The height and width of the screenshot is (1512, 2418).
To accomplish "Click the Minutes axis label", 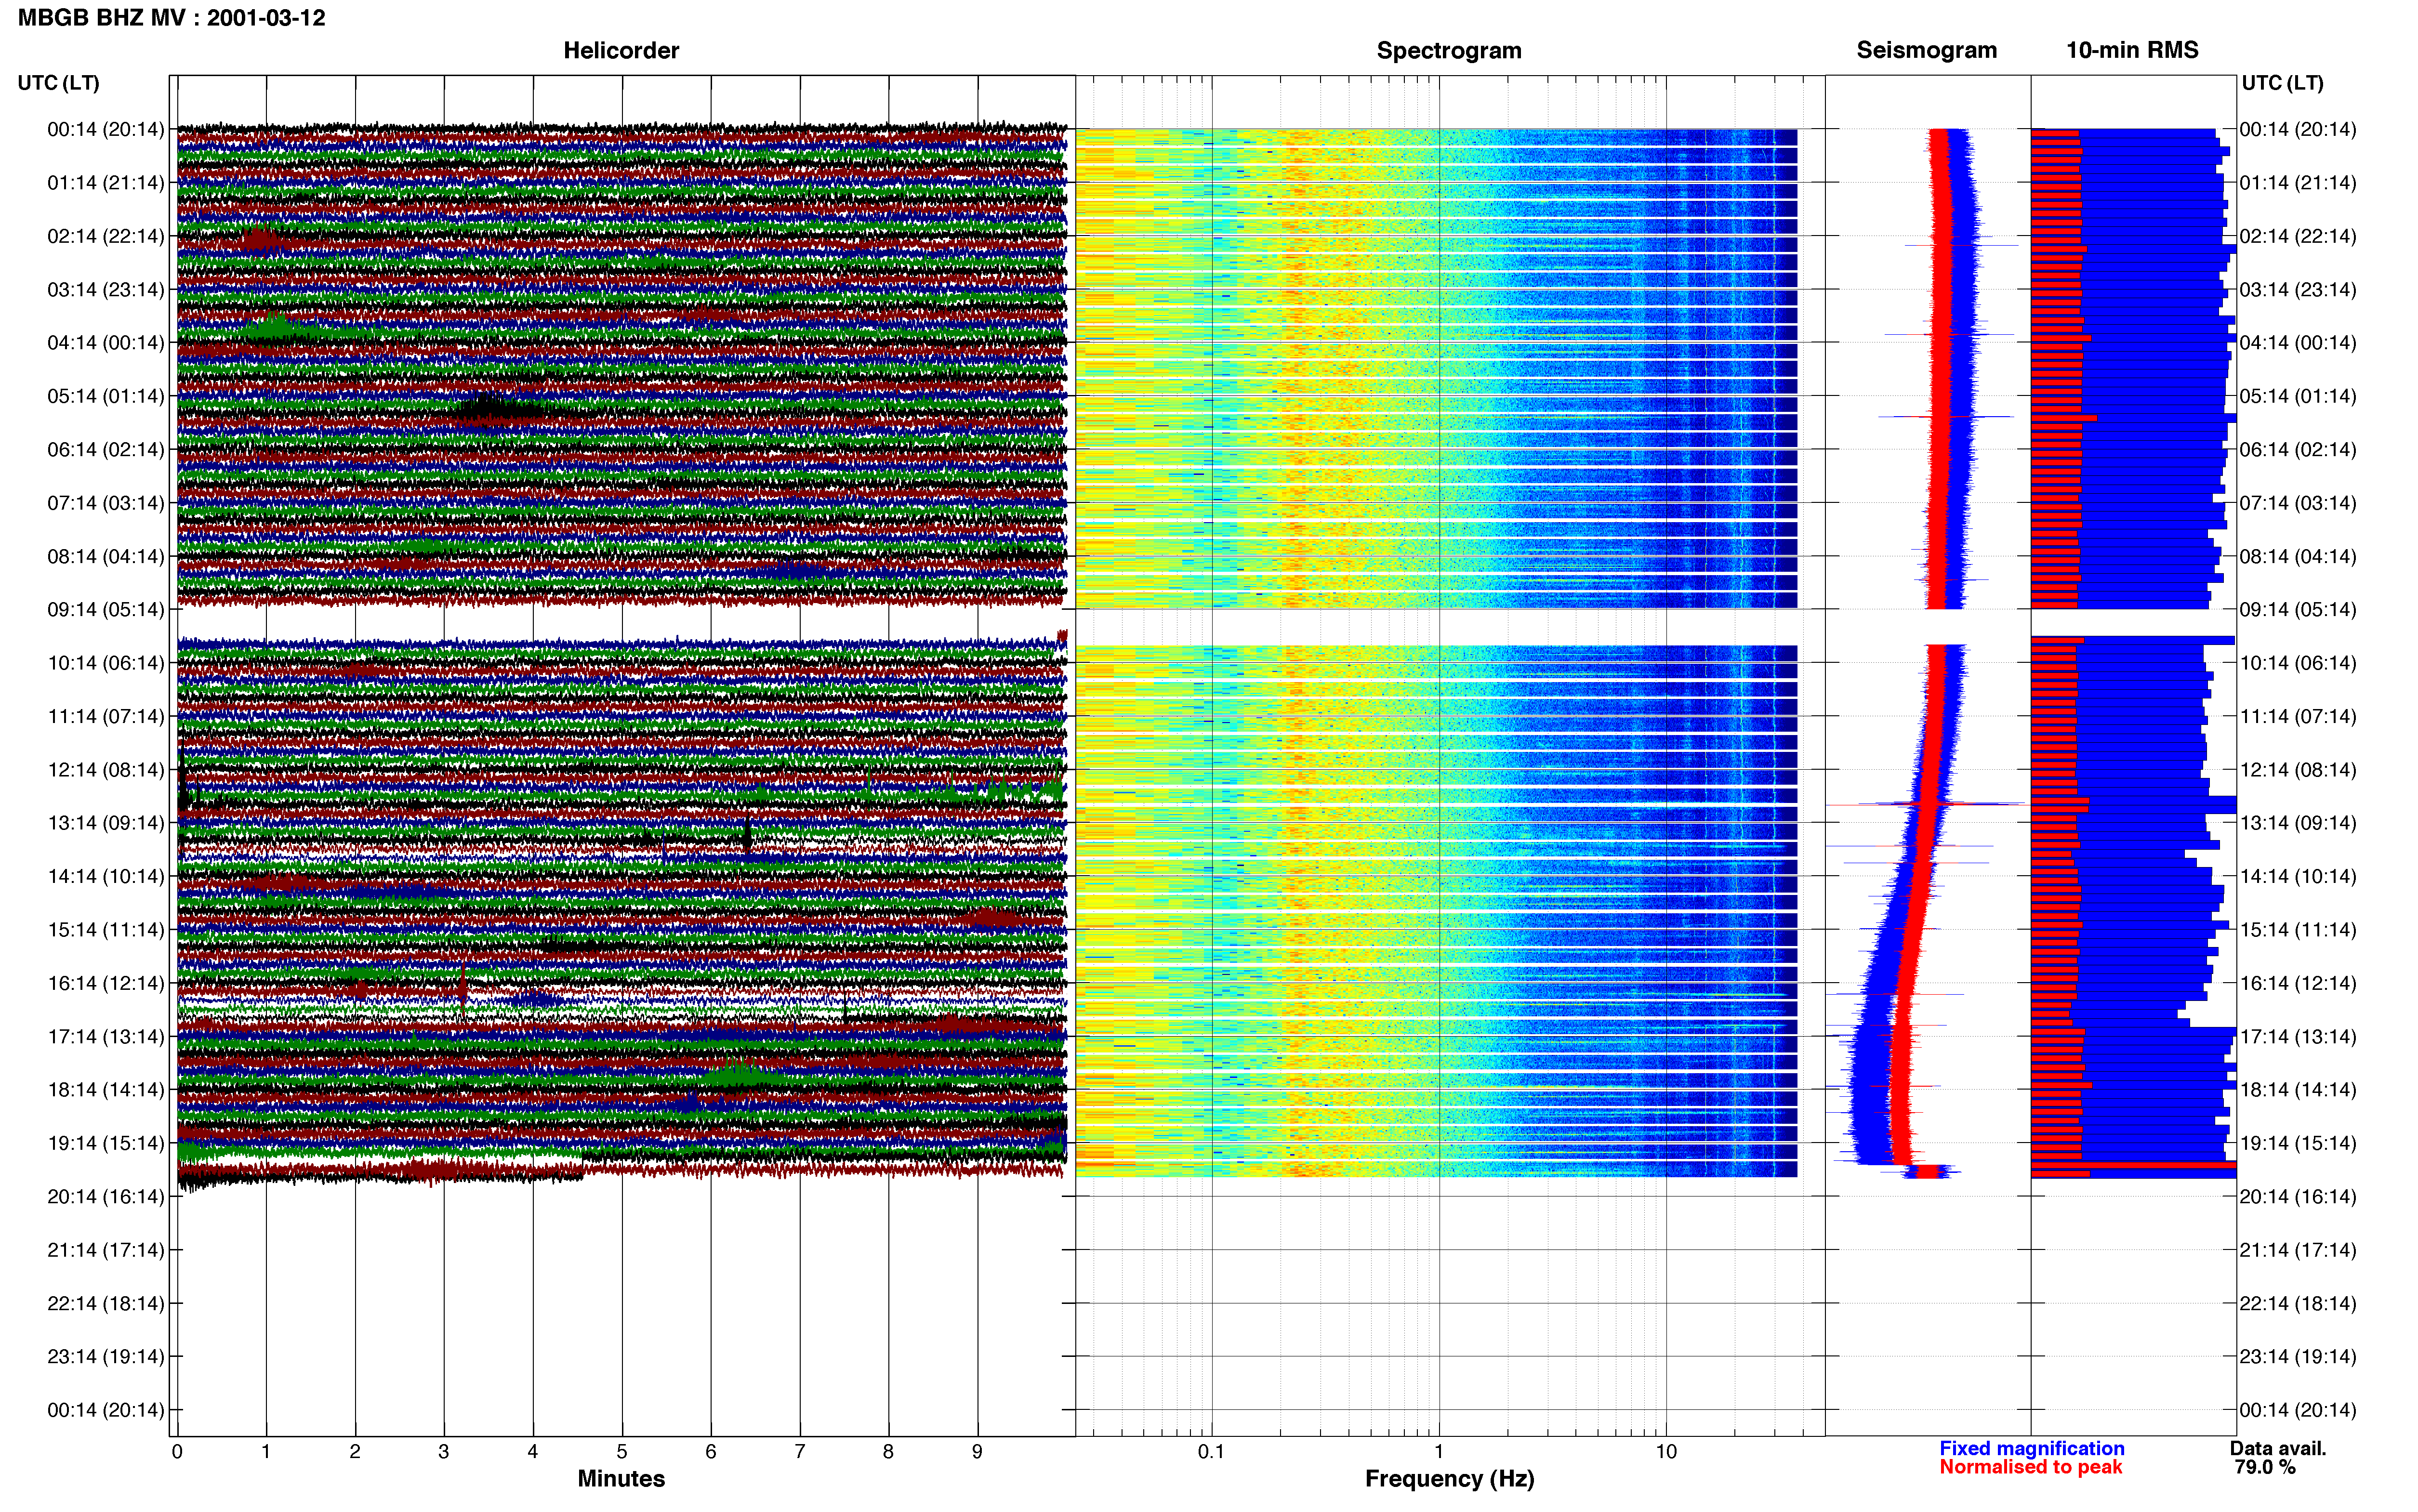I will [x=621, y=1479].
